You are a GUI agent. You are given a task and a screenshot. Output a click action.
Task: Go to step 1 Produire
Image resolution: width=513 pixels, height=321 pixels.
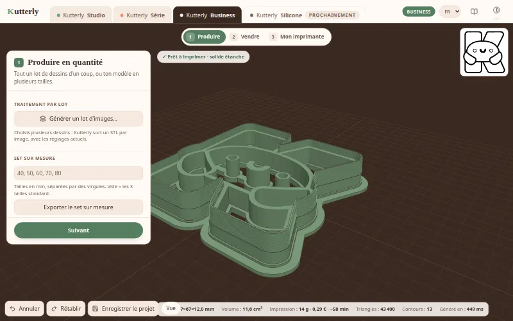pos(205,37)
